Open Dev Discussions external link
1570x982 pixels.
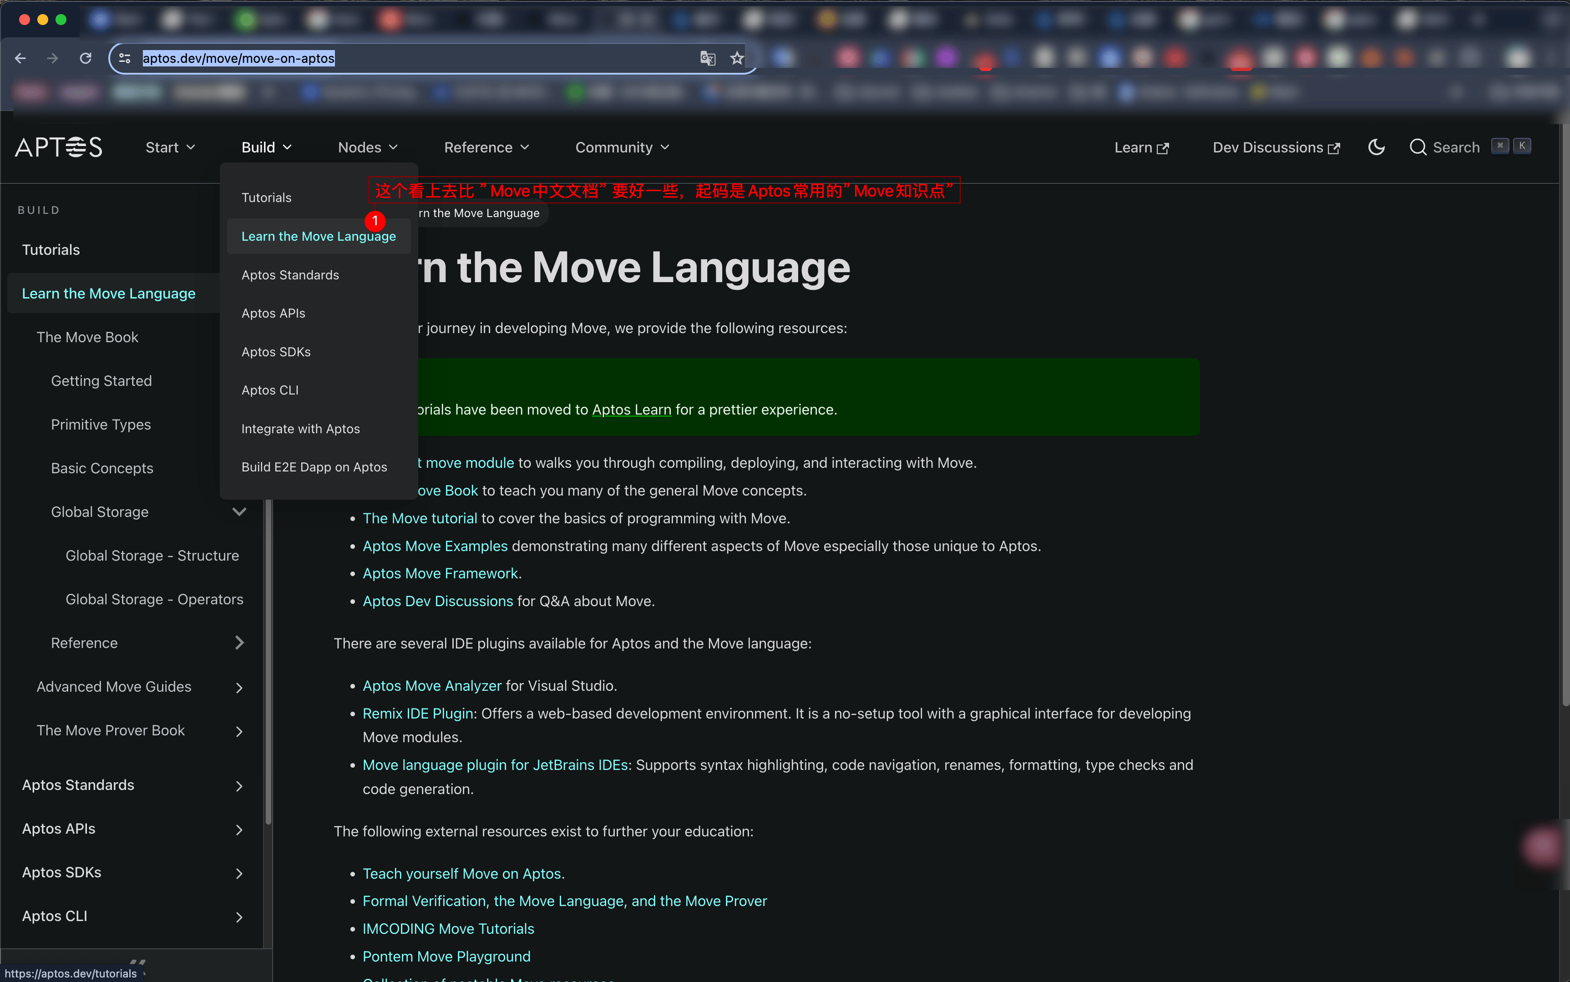pos(1276,147)
